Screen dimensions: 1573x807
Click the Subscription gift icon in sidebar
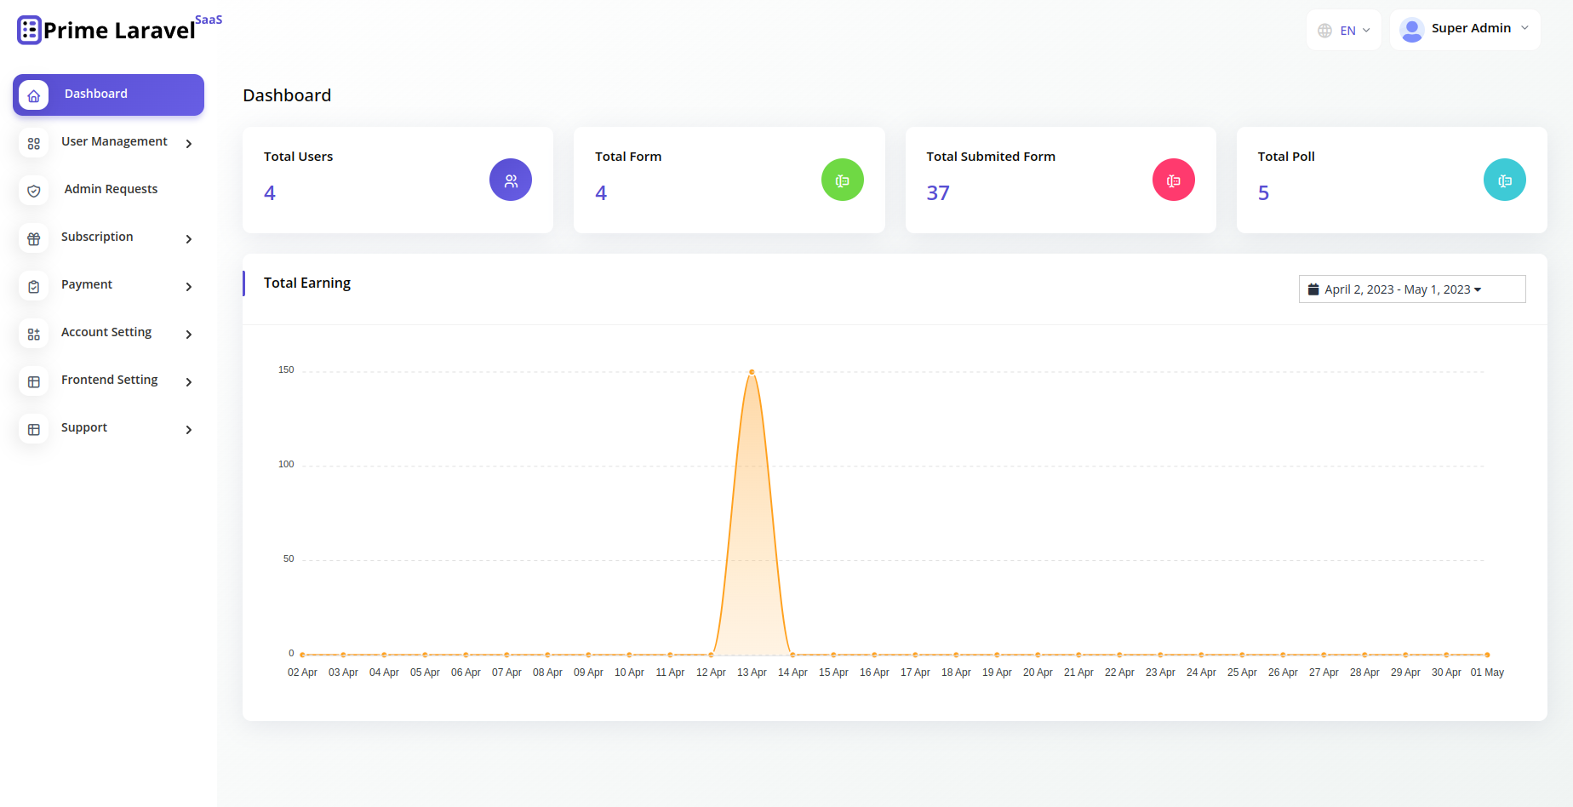pyautogui.click(x=34, y=239)
